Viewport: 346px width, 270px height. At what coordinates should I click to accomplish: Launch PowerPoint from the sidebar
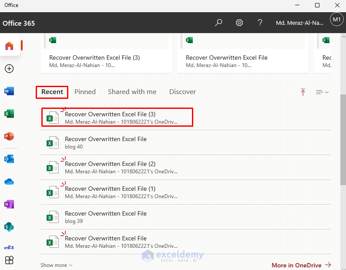coord(9,136)
